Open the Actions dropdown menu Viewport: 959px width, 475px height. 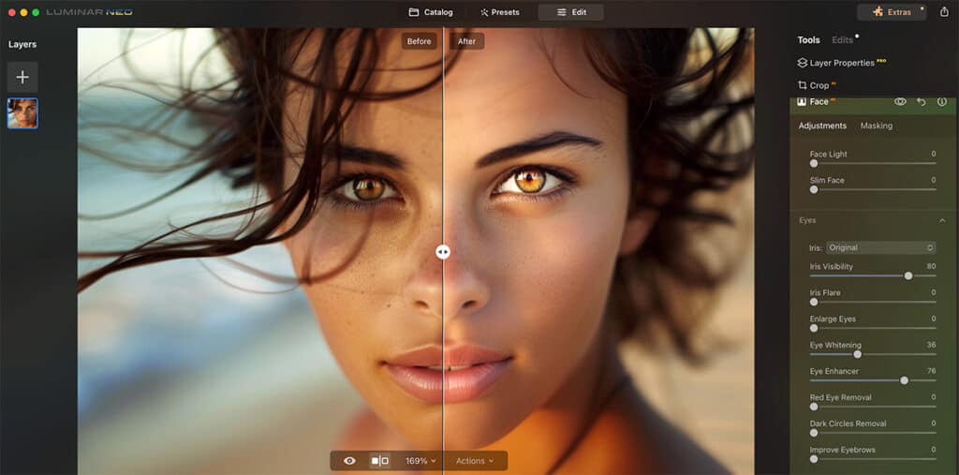point(475,461)
